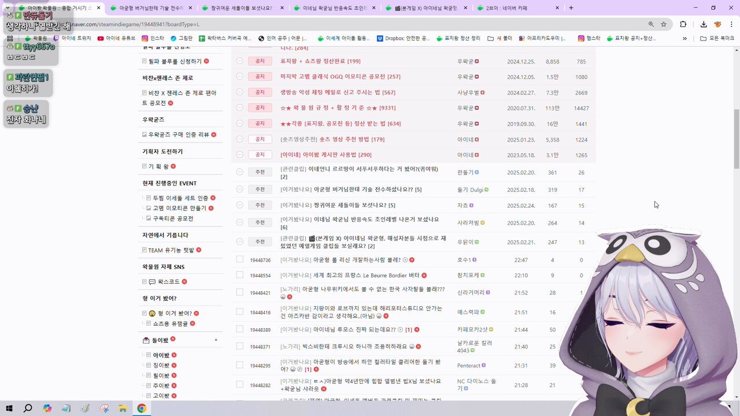This screenshot has height=416, width=740.
Task: Open the 인스타 bookmark
Action: (153, 38)
